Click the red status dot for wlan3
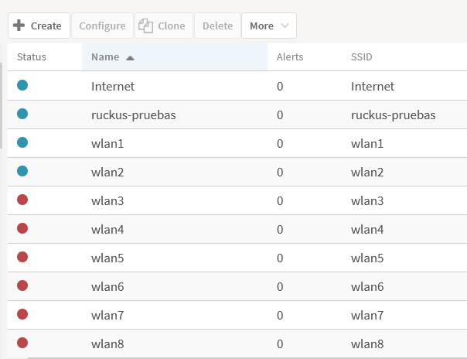 pyautogui.click(x=22, y=200)
